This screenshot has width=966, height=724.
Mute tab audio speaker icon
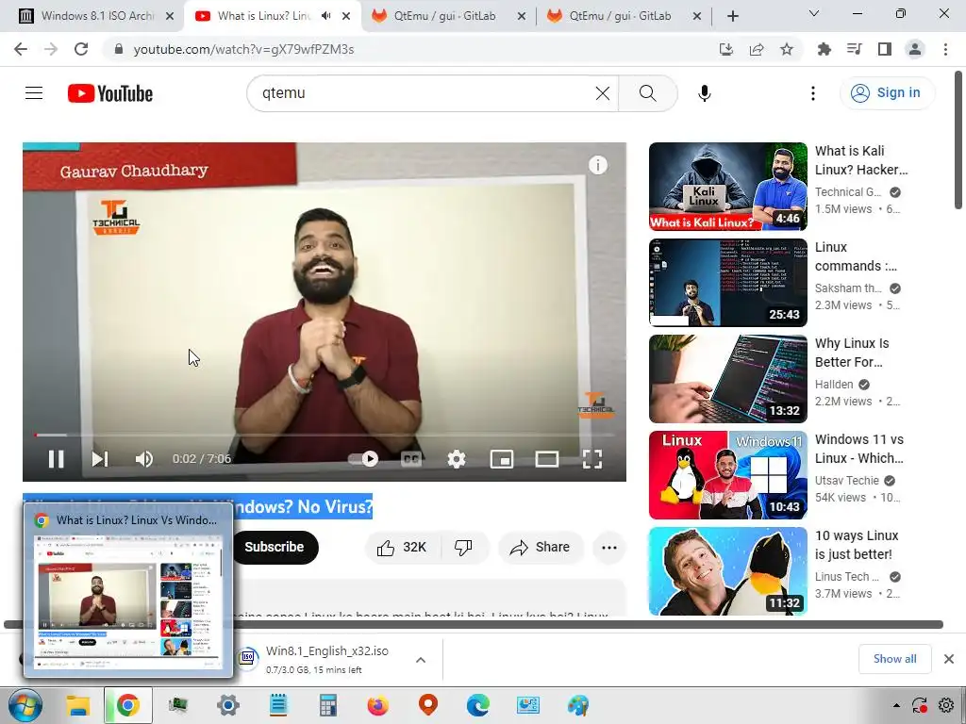[326, 16]
